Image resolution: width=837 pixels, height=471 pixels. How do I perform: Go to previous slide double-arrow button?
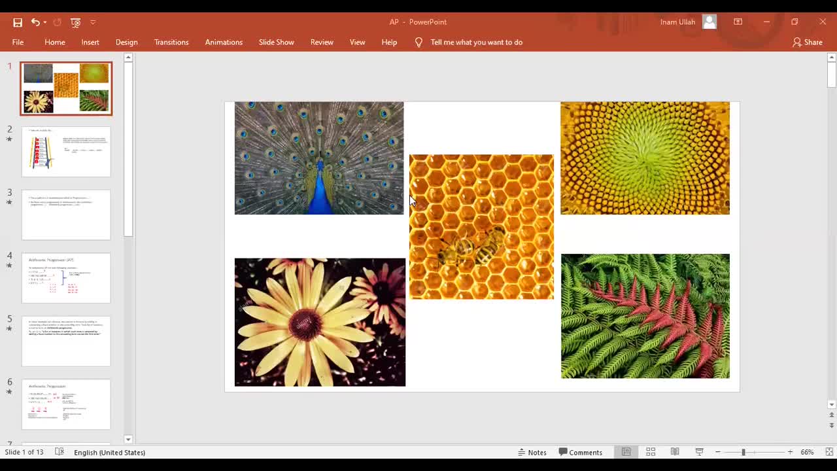click(832, 415)
